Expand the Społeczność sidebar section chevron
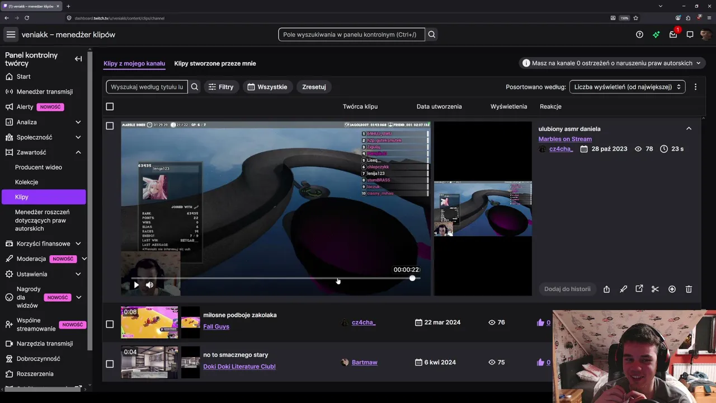The width and height of the screenshot is (716, 403). (78, 137)
